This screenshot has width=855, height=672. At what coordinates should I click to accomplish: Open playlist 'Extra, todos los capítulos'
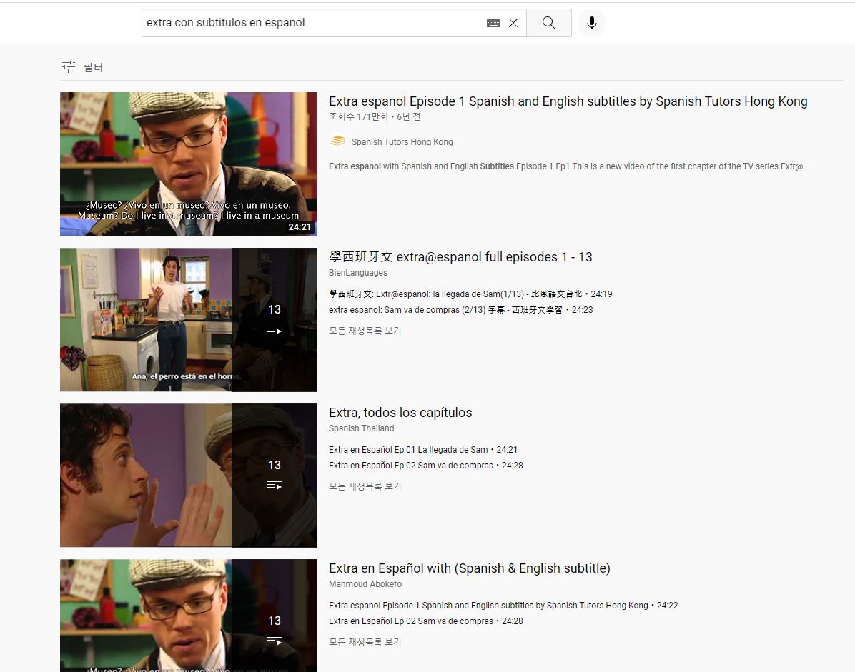[400, 413]
